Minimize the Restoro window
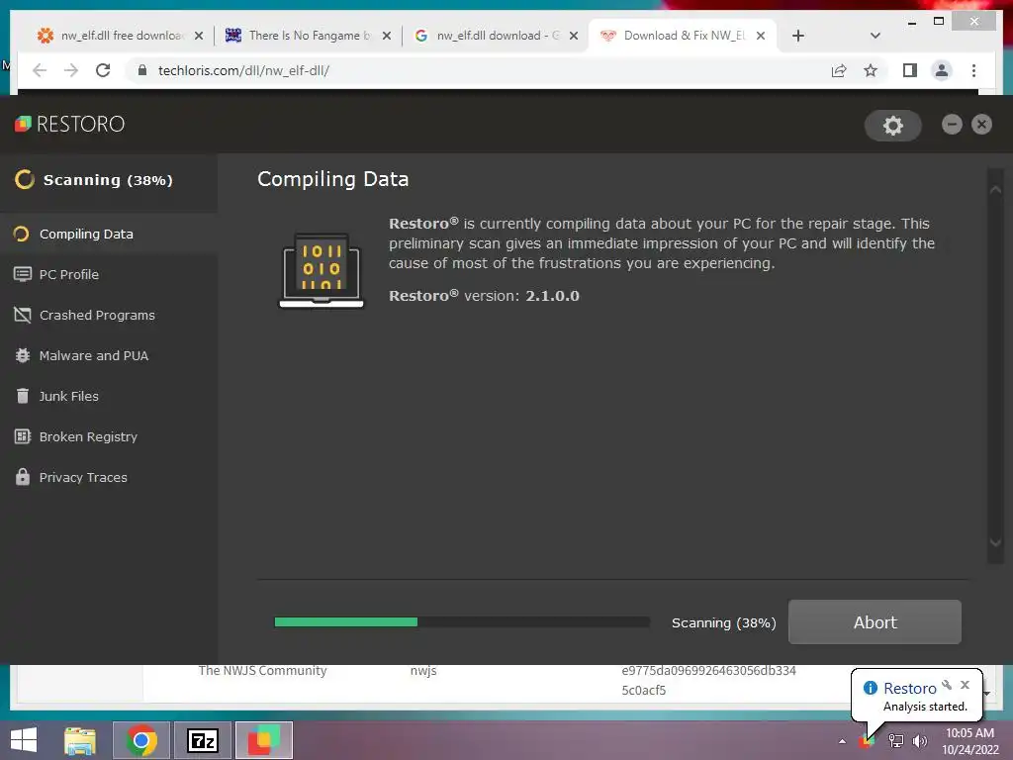Viewport: 1013px width, 760px height. pyautogui.click(x=952, y=124)
